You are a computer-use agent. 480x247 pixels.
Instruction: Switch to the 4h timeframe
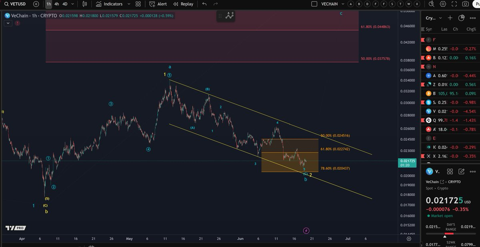pos(57,4)
